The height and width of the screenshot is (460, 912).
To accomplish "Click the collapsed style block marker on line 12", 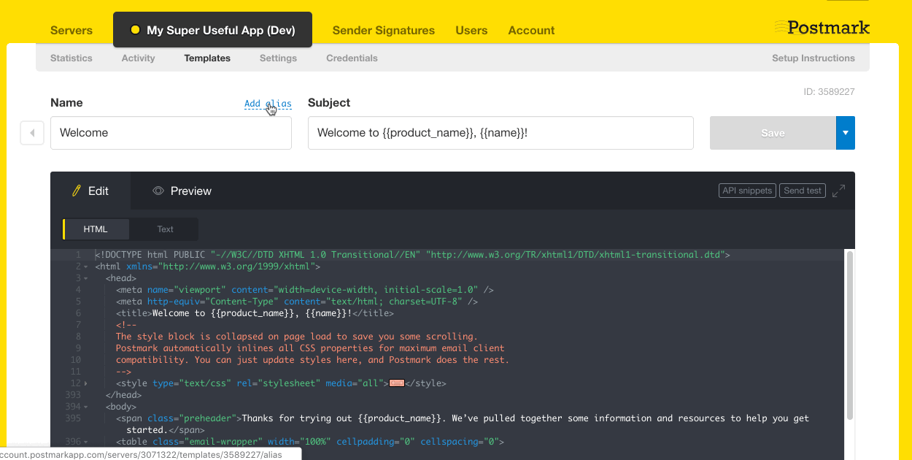I will 397,383.
